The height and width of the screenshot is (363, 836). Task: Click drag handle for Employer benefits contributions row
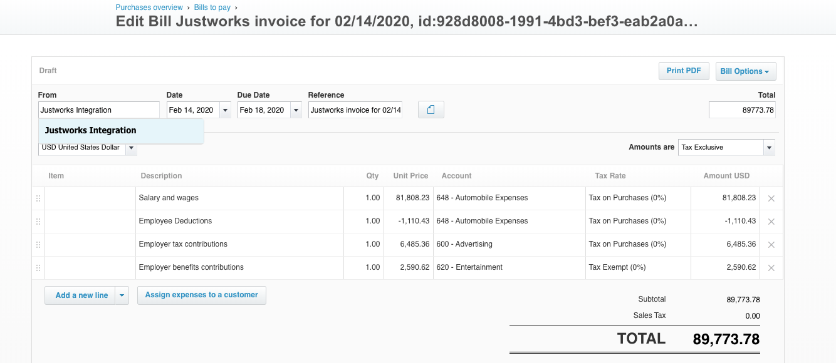click(x=38, y=268)
